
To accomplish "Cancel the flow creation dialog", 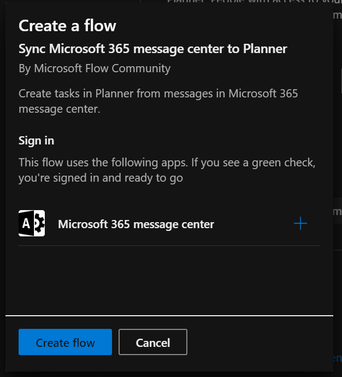I will [153, 343].
